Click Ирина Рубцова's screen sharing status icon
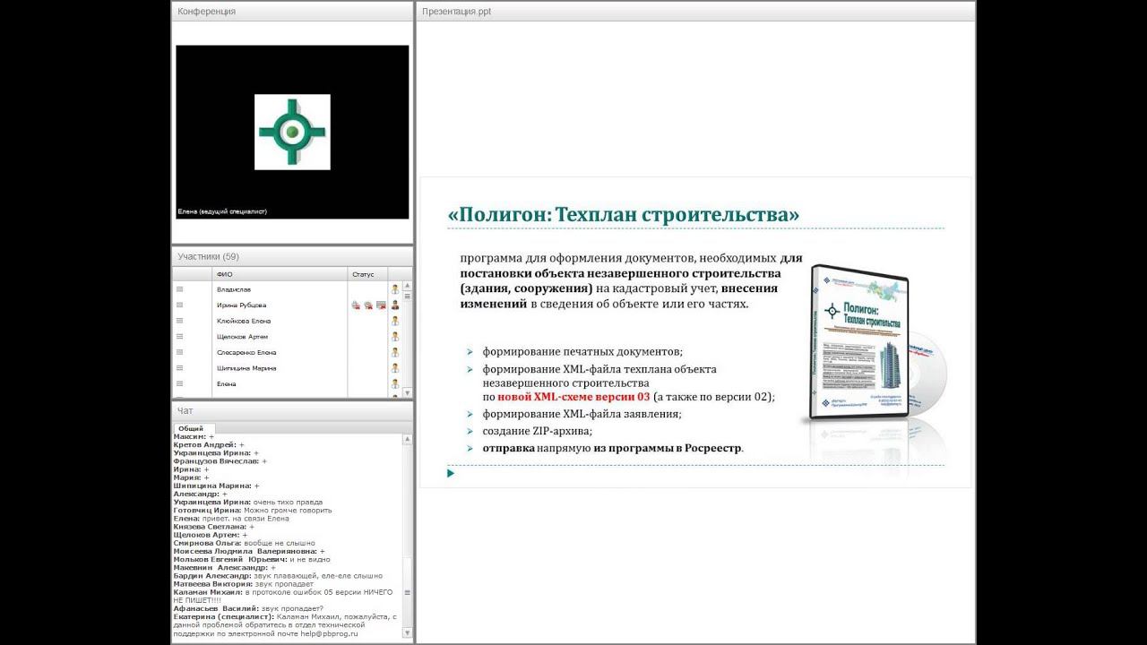Image resolution: width=1147 pixels, height=645 pixels. (381, 305)
